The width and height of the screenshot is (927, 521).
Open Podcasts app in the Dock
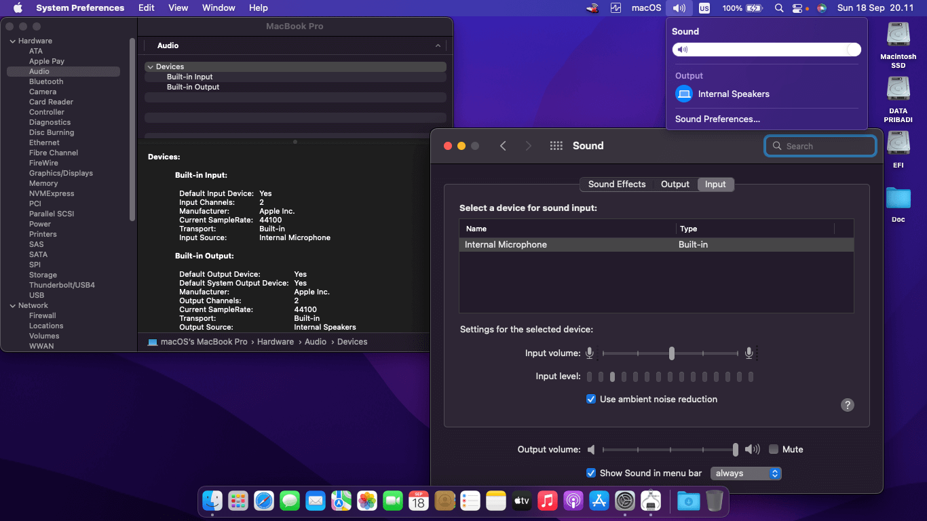click(x=573, y=501)
